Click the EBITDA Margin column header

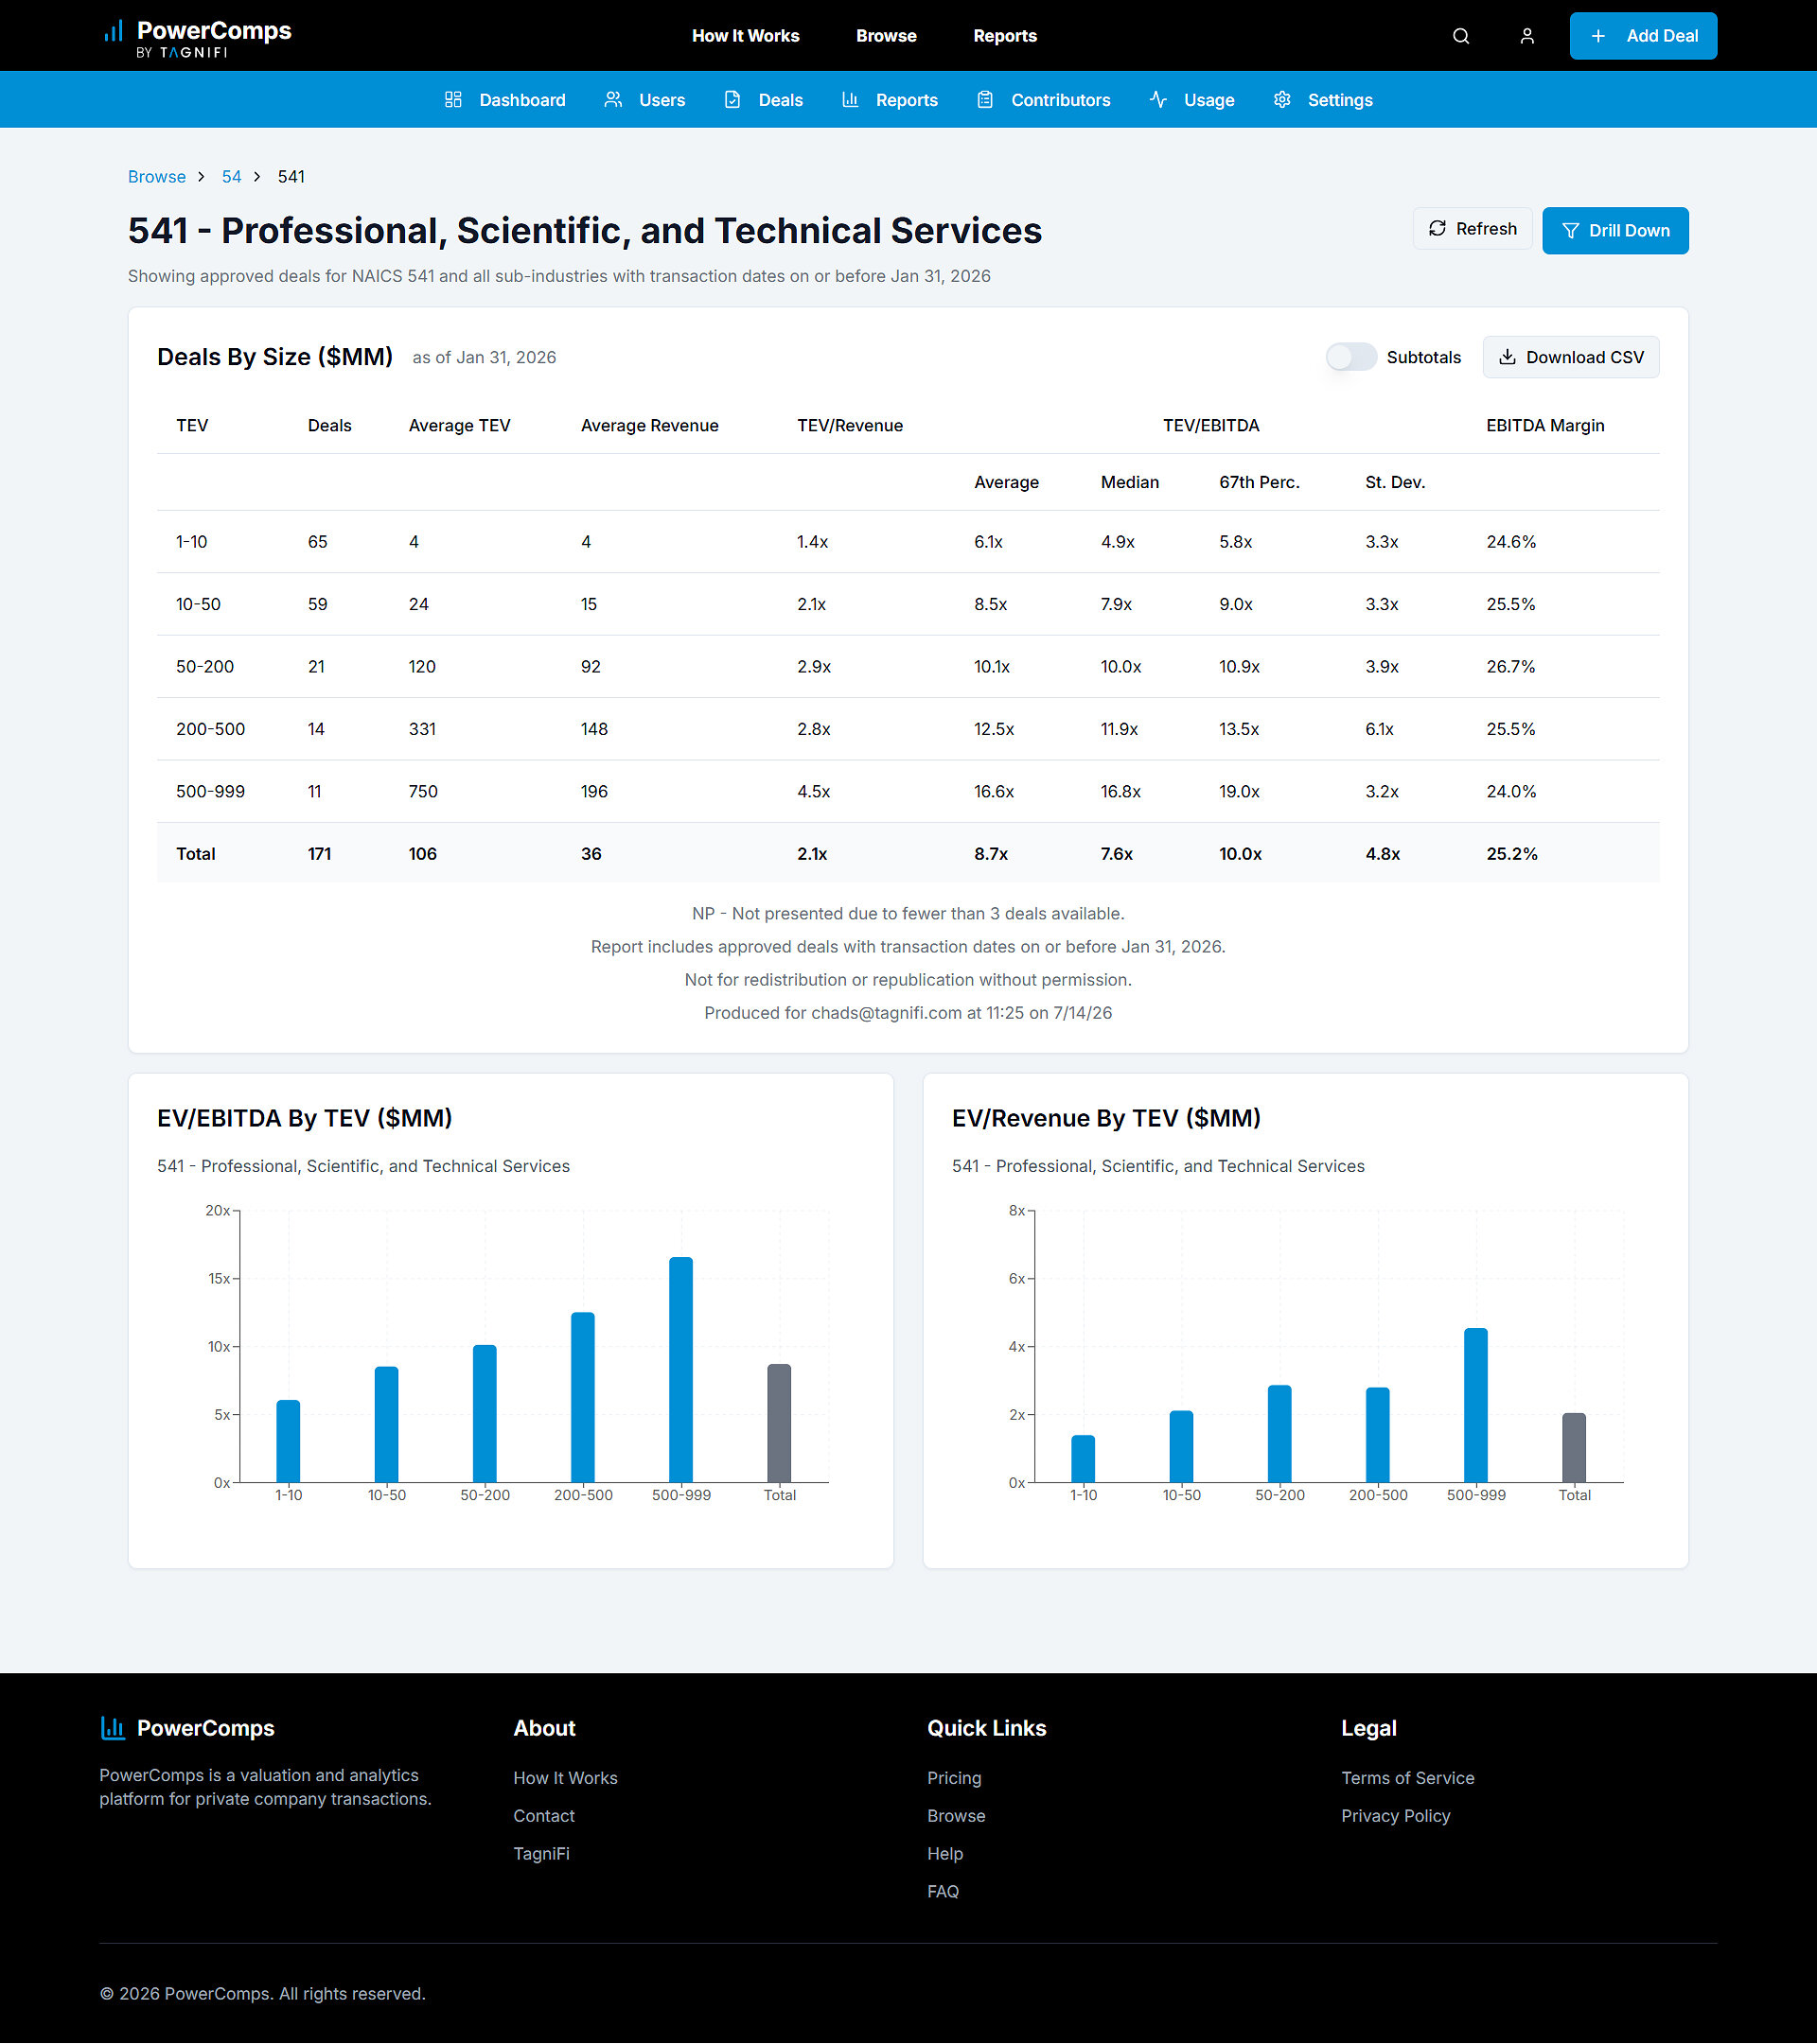pos(1544,426)
